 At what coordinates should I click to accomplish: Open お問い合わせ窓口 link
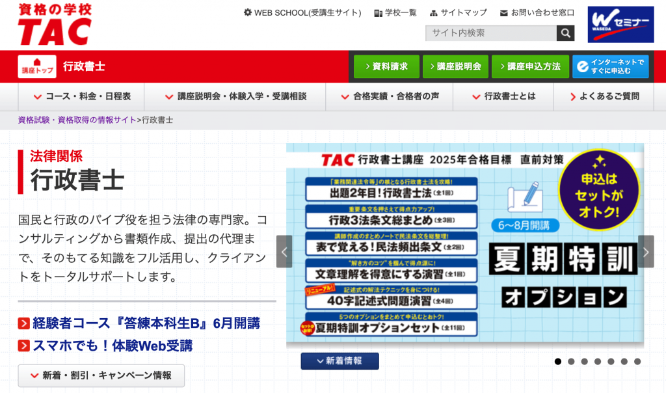pos(542,13)
